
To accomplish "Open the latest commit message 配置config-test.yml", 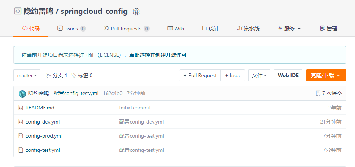I will (x=76, y=93).
